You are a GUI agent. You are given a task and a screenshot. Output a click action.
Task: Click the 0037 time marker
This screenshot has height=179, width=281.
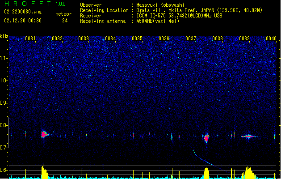point(191,38)
